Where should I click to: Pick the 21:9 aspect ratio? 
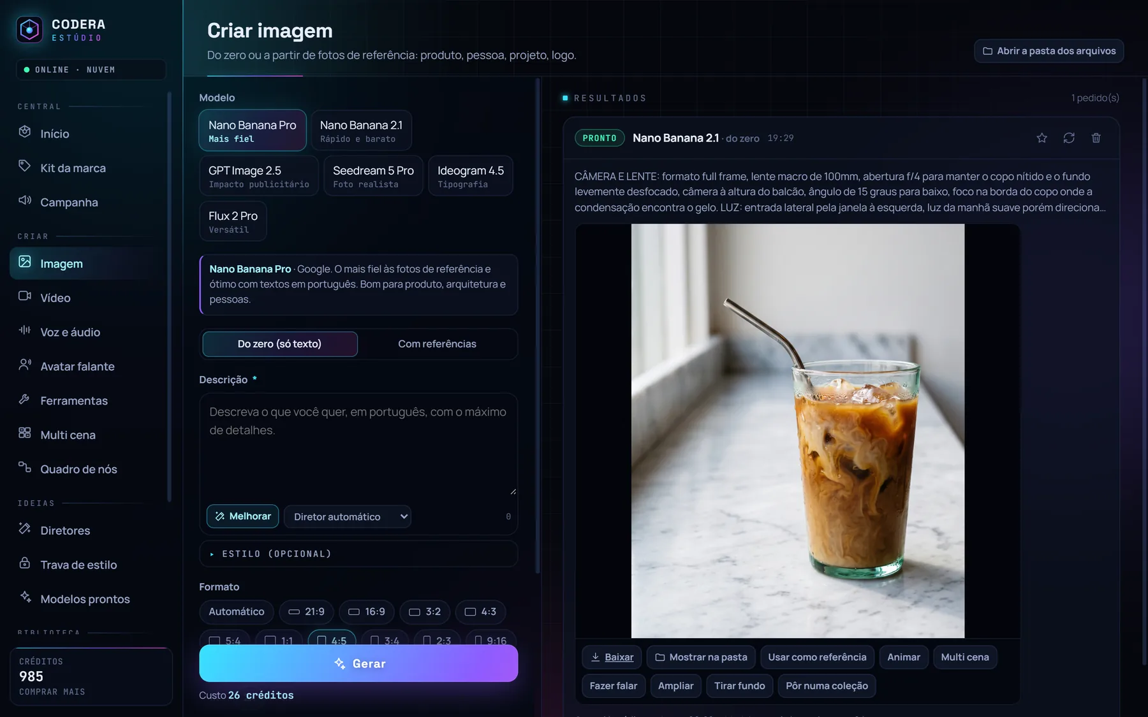[307, 612]
